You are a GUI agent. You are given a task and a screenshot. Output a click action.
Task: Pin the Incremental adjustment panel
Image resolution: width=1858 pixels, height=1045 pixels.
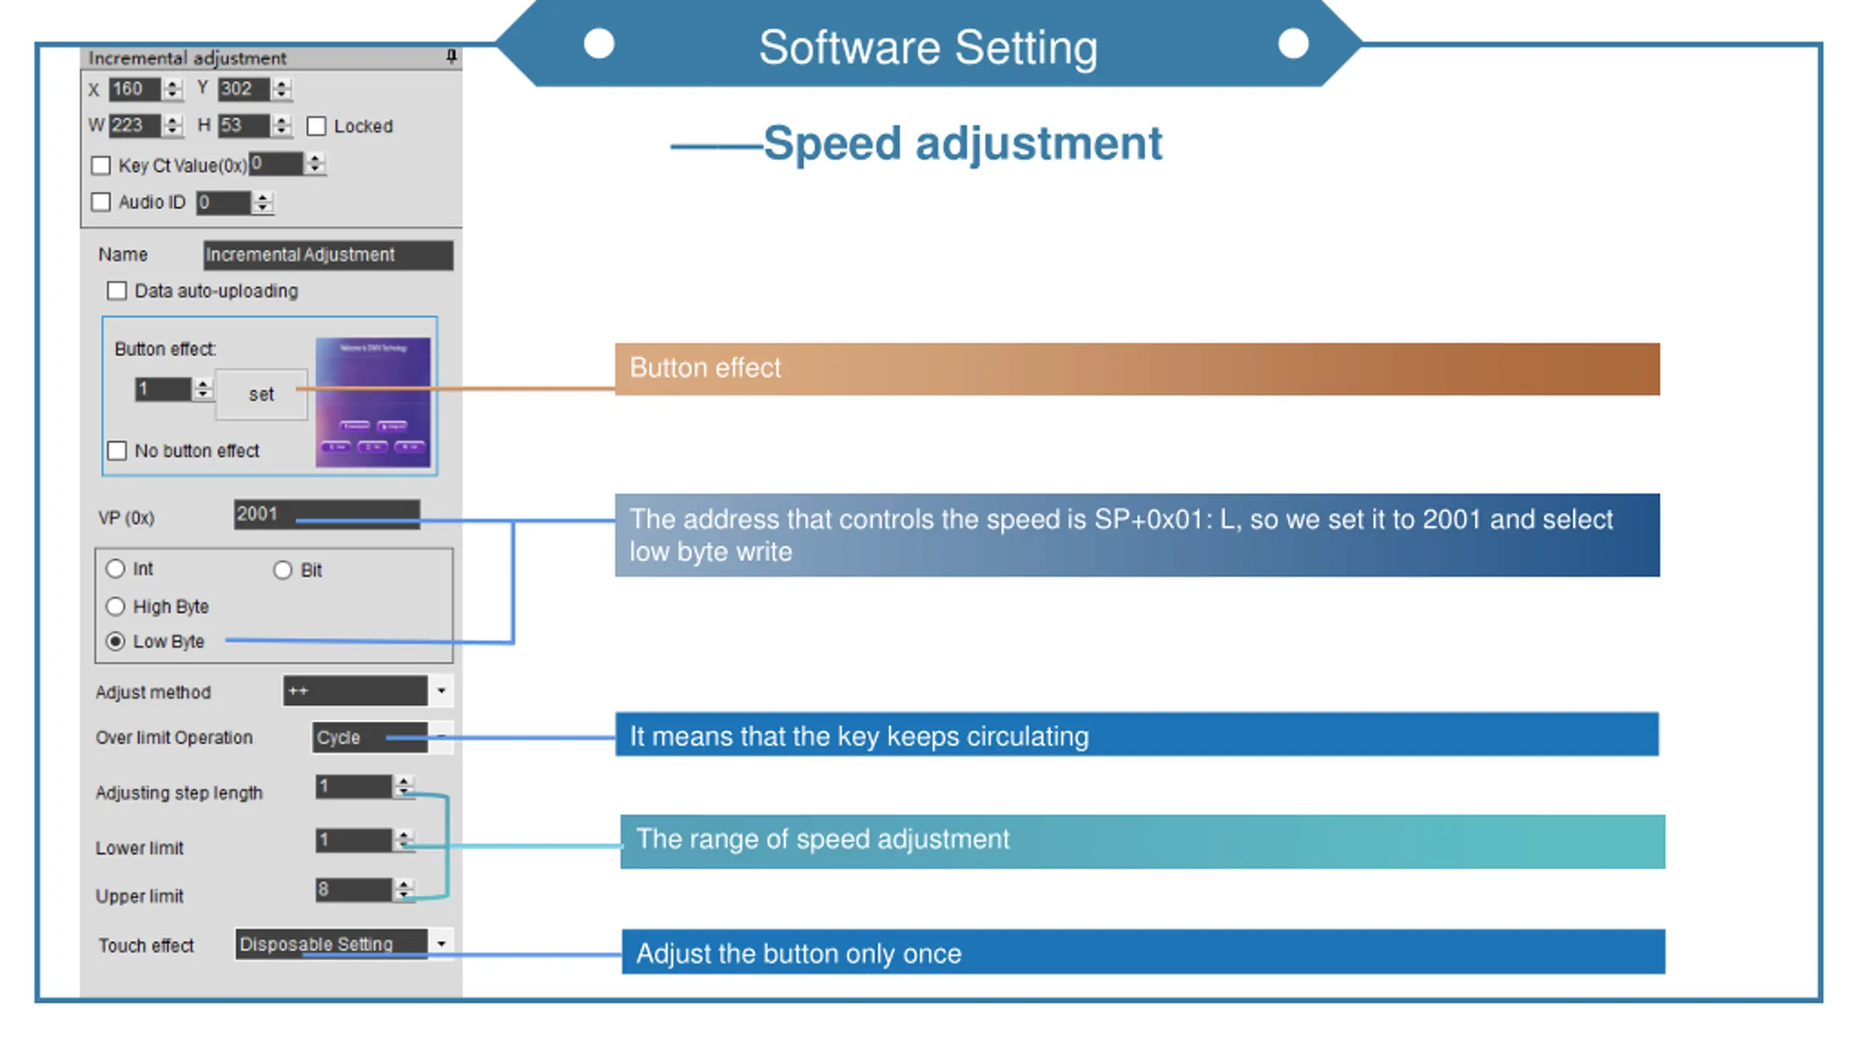point(451,56)
